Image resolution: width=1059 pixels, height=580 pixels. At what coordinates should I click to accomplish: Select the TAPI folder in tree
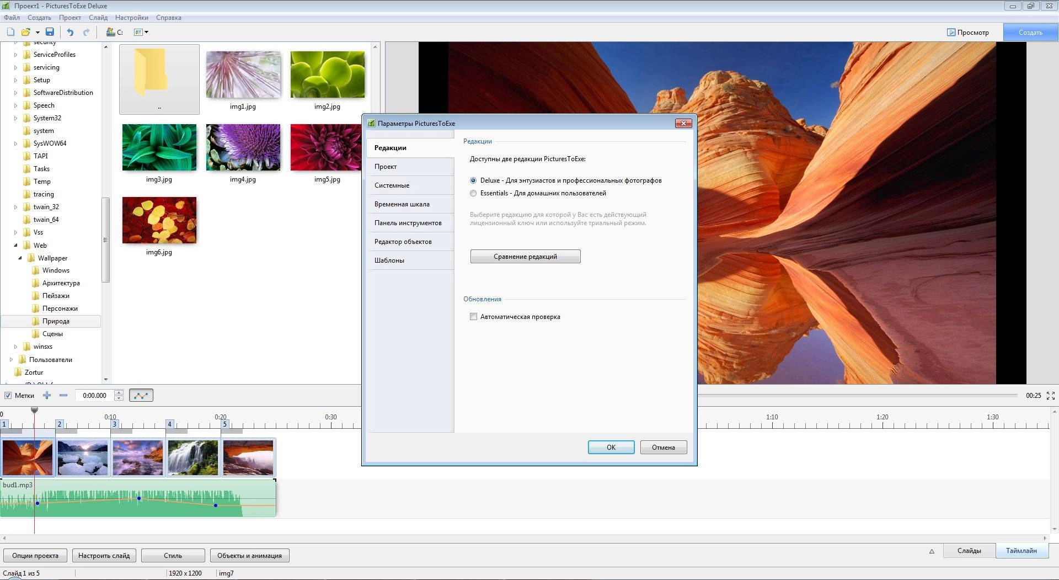40,156
